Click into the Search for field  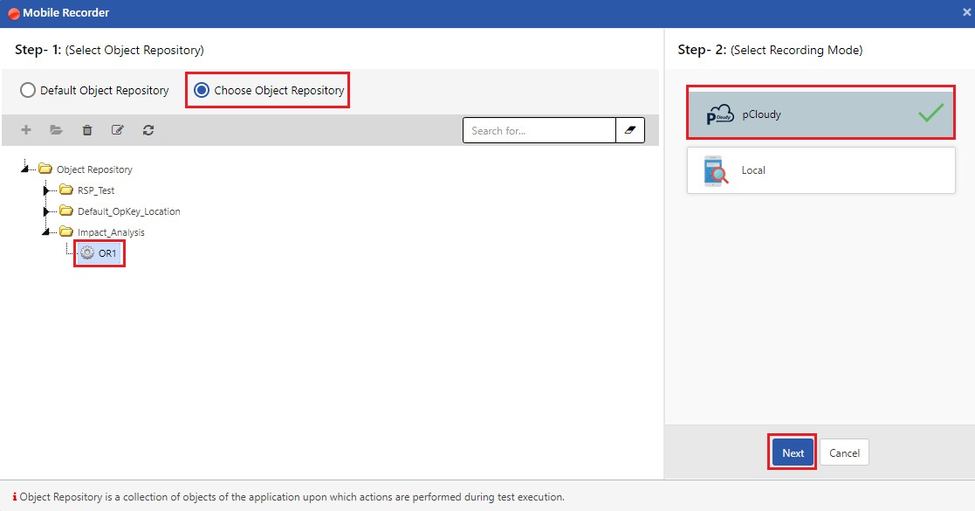tap(539, 130)
